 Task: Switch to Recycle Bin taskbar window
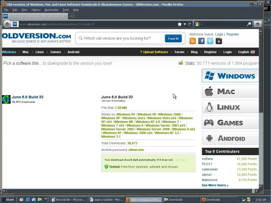[x=69, y=200]
